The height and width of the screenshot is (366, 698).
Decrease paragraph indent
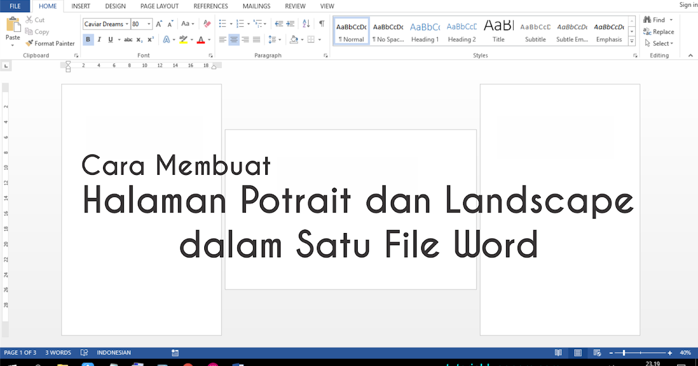(x=279, y=24)
